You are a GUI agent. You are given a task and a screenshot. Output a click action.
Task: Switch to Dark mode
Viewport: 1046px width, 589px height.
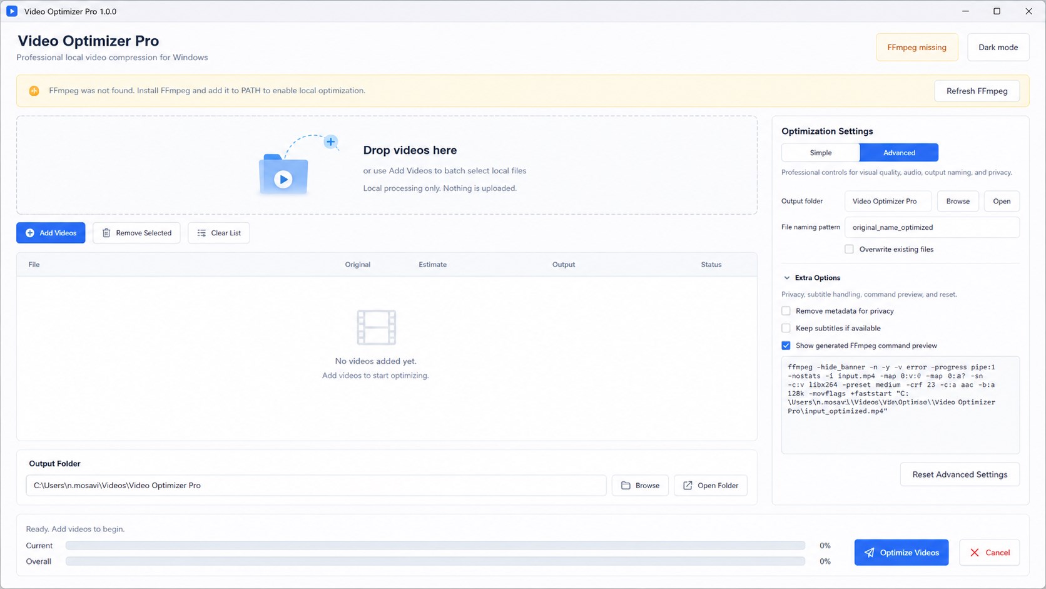[x=998, y=48]
